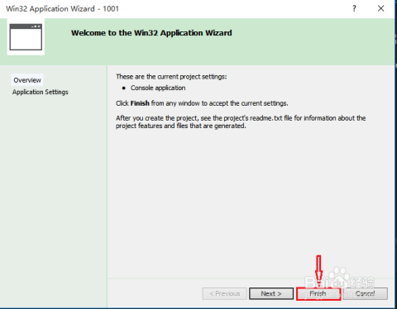The image size is (397, 309).
Task: Click the 'Console application' bullet text
Action: tap(158, 88)
